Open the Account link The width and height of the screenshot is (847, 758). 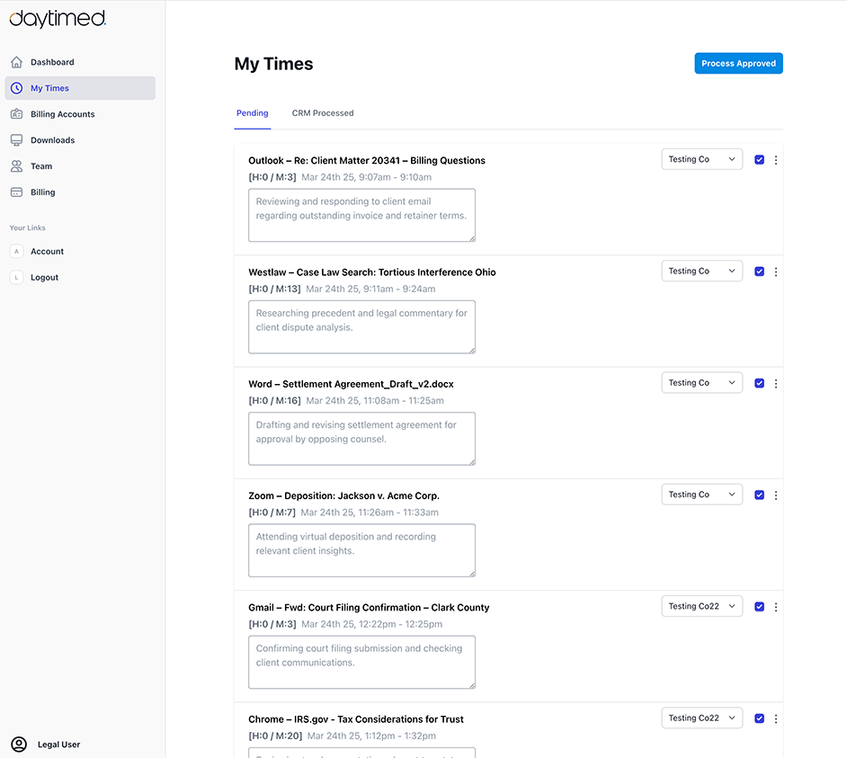(x=47, y=251)
